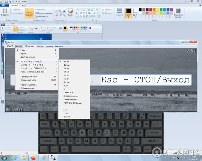The width and height of the screenshot is (202, 161).
Task: Choose Короткие слова lesson
Action: (74, 96)
